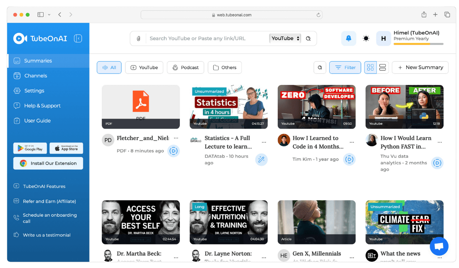
Task: Click Get it on Google Play badge
Action: coord(30,148)
